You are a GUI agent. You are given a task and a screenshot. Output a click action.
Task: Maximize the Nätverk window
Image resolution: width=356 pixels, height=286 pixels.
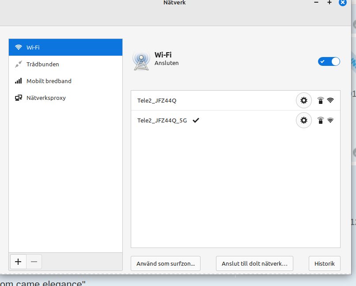point(329,3)
